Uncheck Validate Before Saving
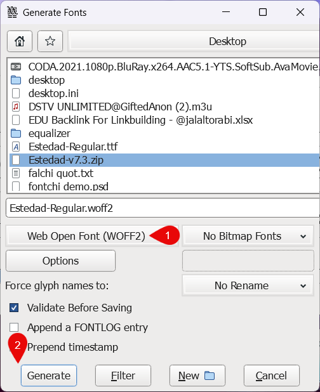This screenshot has height=392, width=320. 14,308
